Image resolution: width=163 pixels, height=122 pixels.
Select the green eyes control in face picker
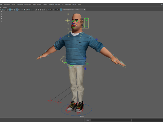87,20
